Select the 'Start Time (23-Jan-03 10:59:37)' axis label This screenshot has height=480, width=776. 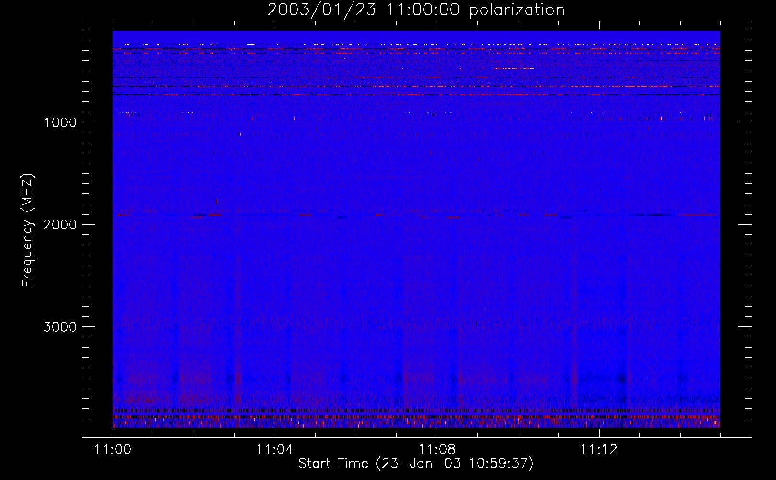click(416, 464)
